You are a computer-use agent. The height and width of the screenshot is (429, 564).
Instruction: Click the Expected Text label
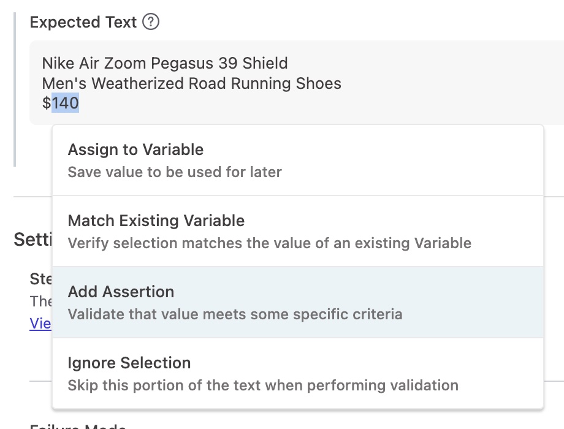pos(83,22)
